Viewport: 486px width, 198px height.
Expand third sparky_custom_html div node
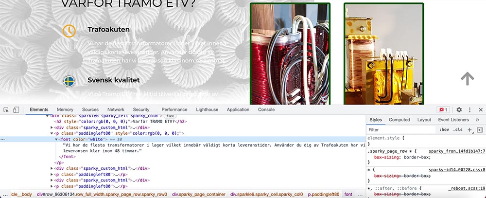pyautogui.click(x=52, y=180)
